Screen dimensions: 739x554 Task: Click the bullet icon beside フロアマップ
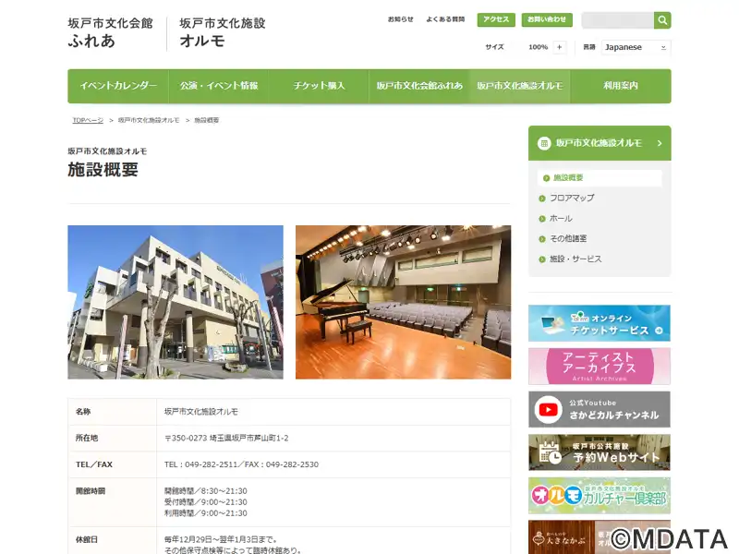(x=542, y=199)
